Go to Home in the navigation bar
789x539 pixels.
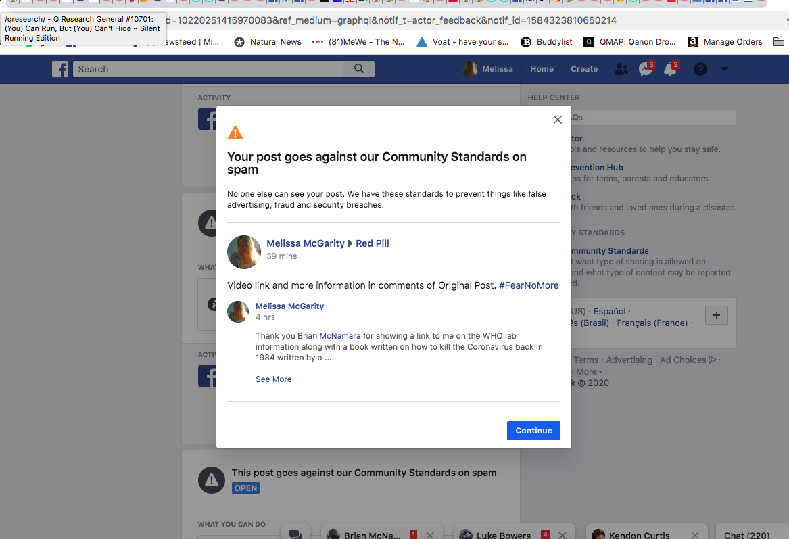542,69
